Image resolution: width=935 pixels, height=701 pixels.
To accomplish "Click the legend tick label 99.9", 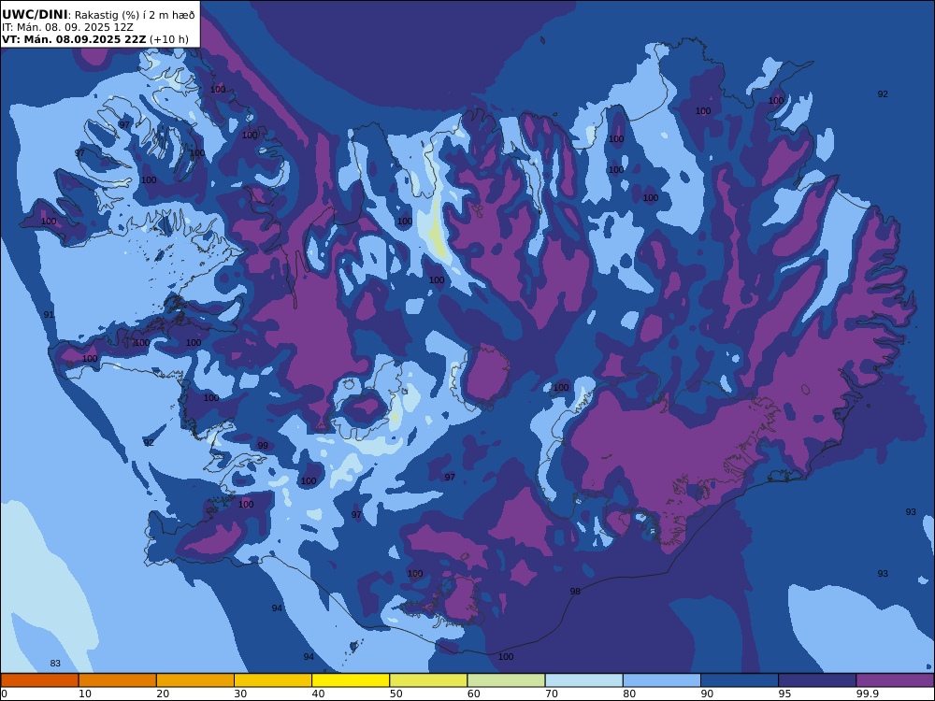I will click(867, 694).
